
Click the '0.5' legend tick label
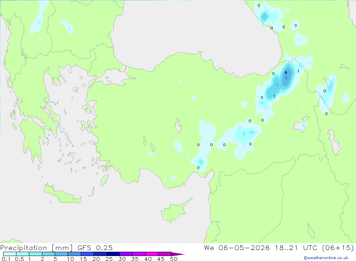[19, 259]
